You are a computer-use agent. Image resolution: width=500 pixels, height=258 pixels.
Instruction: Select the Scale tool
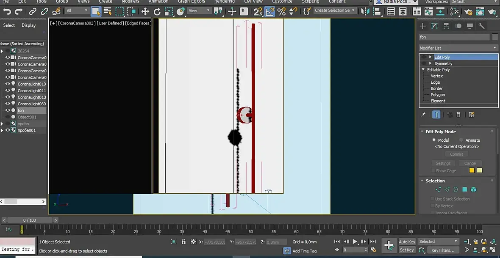pyautogui.click(x=169, y=12)
